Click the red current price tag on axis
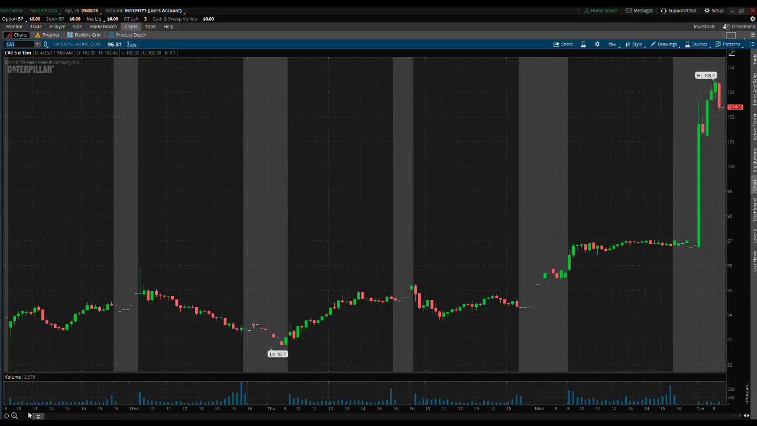Screen dimensions: 757x426 (735, 107)
